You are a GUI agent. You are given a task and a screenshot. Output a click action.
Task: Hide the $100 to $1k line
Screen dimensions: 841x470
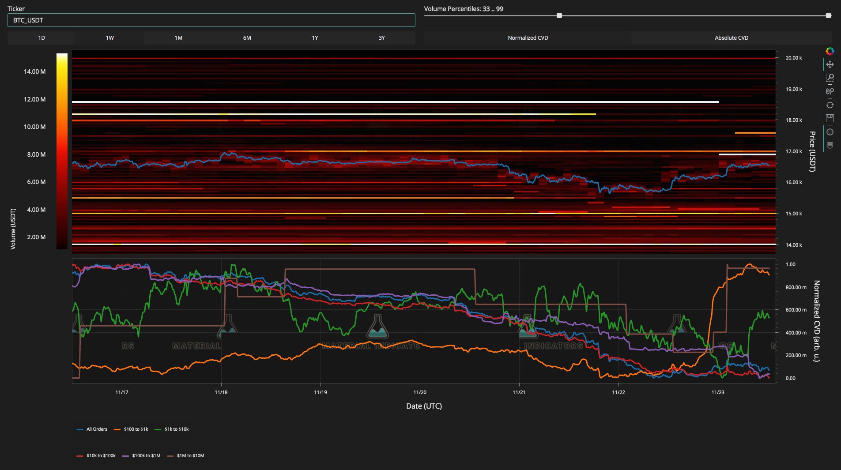pyautogui.click(x=131, y=429)
